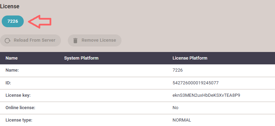Click the circular reload arrow icon
275x126 pixels.
pos(7,41)
